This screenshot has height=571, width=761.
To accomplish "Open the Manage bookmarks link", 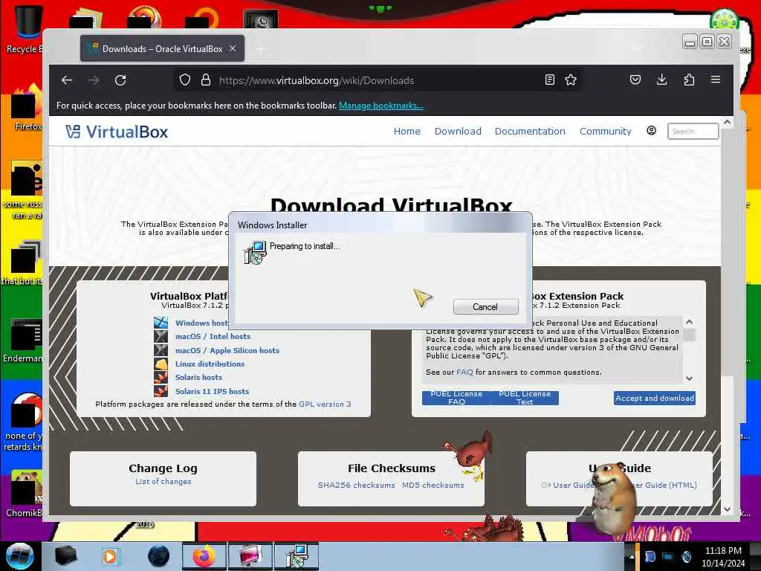I will pyautogui.click(x=381, y=106).
